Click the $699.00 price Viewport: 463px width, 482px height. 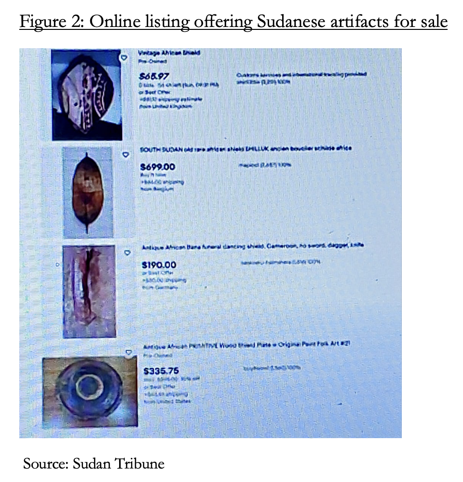pyautogui.click(x=158, y=167)
